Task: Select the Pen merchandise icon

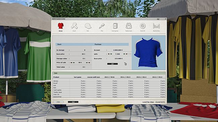Action: pyautogui.click(x=102, y=26)
